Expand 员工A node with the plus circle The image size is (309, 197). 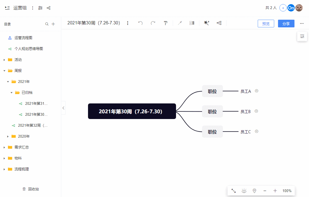tap(256, 91)
